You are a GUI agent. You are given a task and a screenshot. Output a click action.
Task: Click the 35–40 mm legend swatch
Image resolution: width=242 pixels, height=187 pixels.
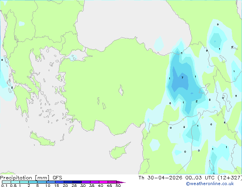point(95,182)
